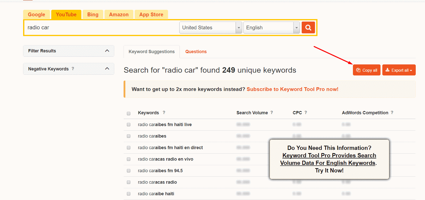Image resolution: width=425 pixels, height=200 pixels.
Task: Open the Questions tab
Action: [196, 52]
